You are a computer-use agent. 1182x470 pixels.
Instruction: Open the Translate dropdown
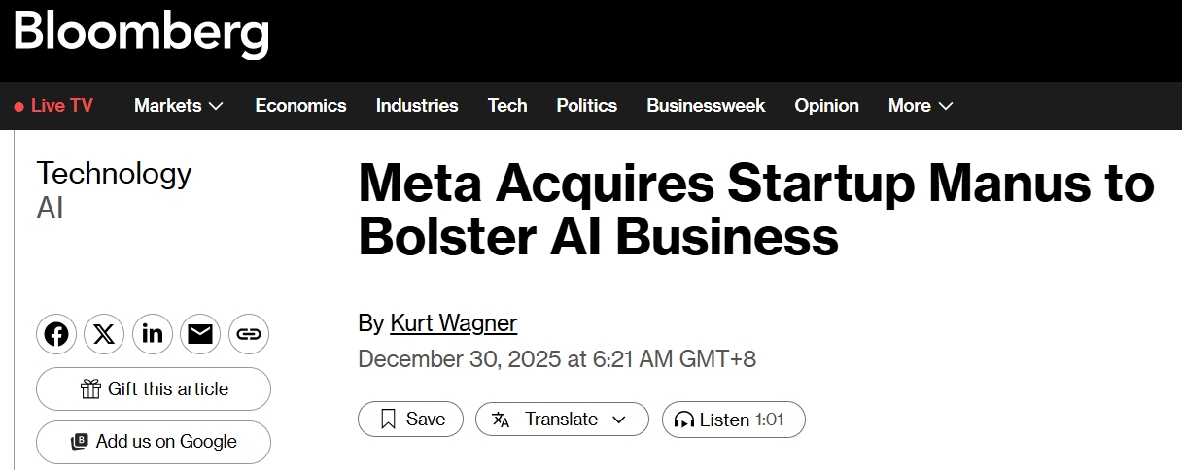561,420
